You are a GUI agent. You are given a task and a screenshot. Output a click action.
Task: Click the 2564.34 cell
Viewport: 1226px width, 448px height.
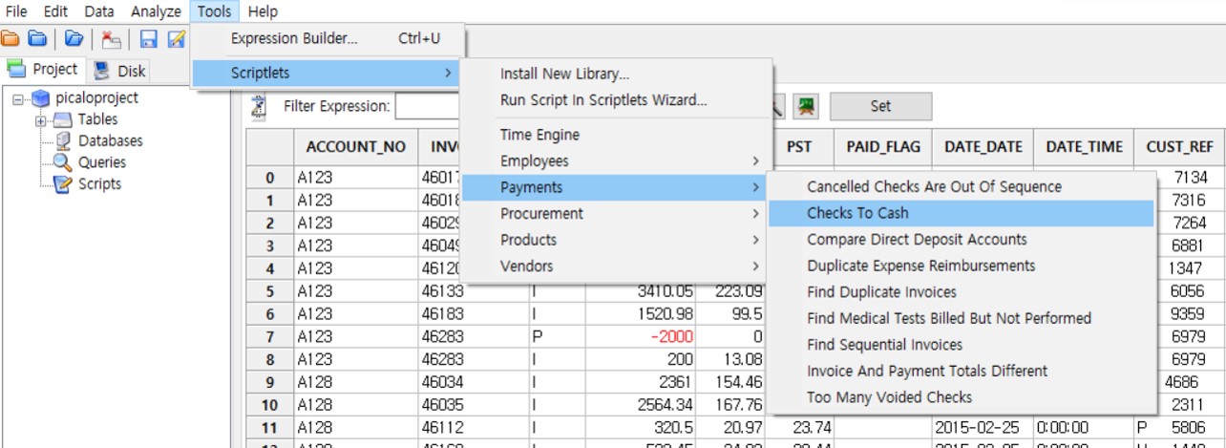pyautogui.click(x=641, y=405)
